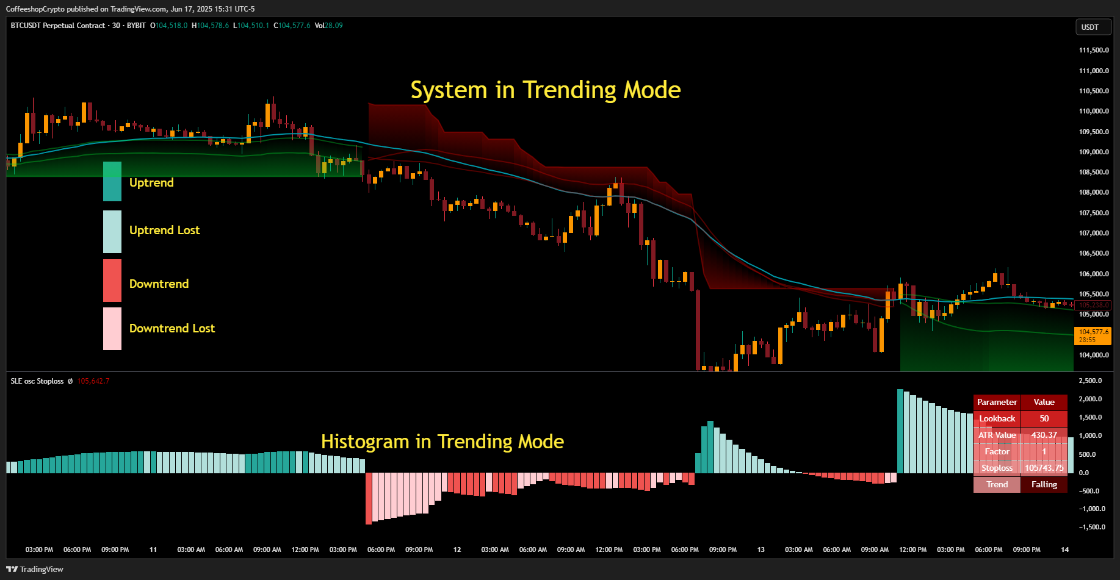1120x580 pixels.
Task: Click the 'Factor' table cell
Action: 997,452
